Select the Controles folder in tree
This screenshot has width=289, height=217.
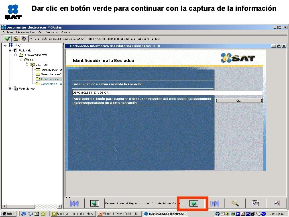pos(49,84)
